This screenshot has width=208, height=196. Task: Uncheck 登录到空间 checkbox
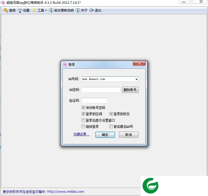pyautogui.click(x=83, y=114)
